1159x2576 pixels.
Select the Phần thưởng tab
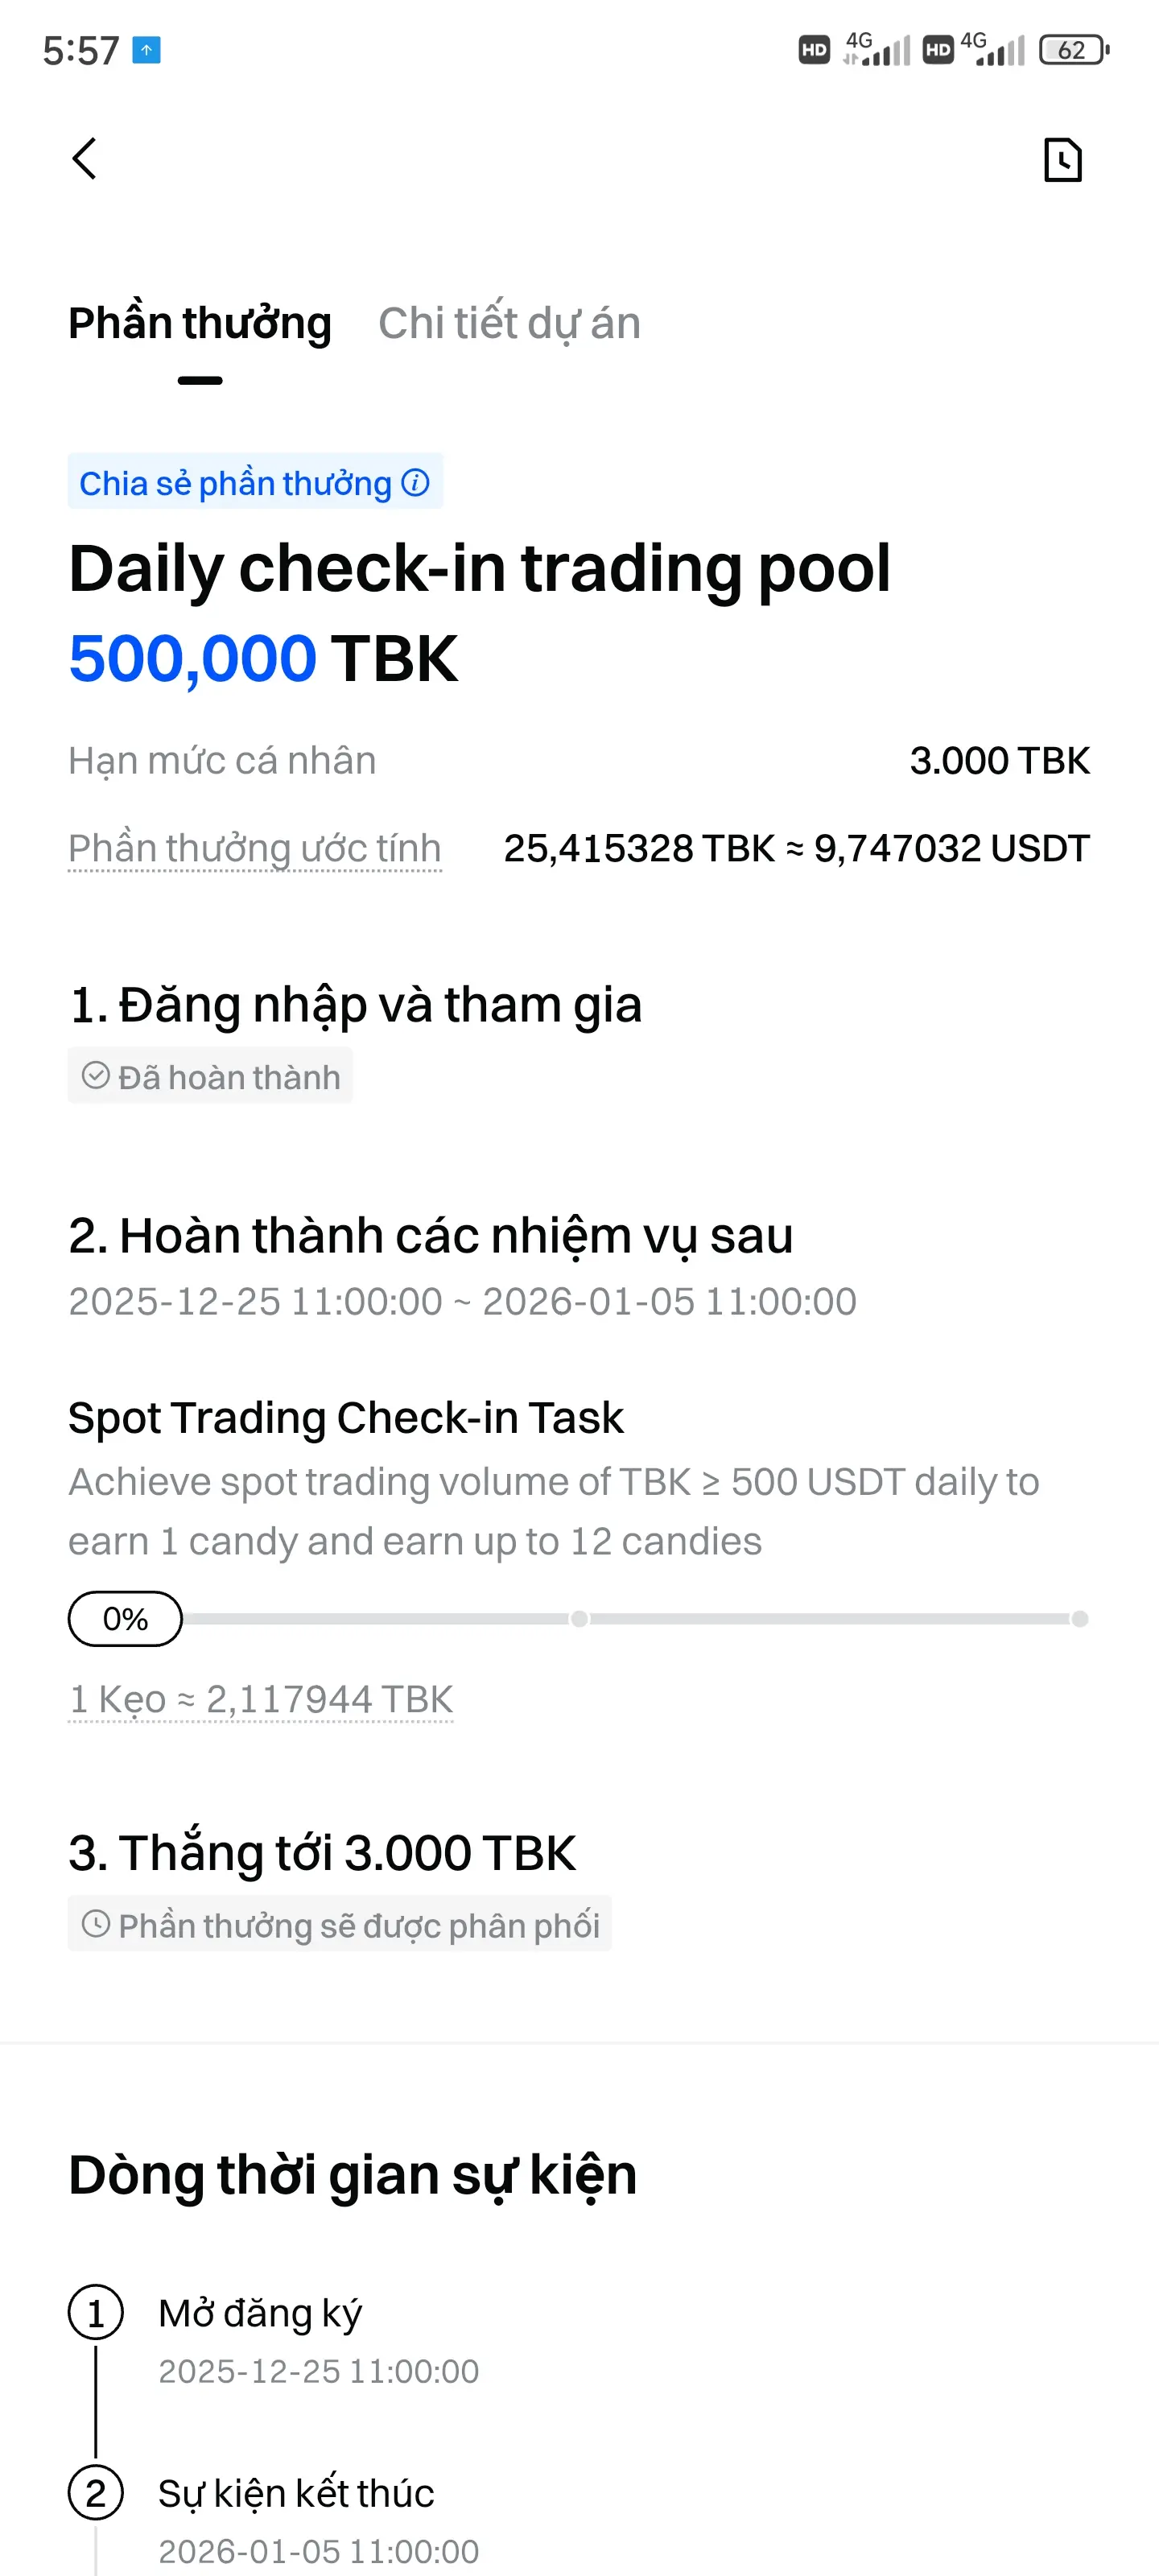point(200,324)
